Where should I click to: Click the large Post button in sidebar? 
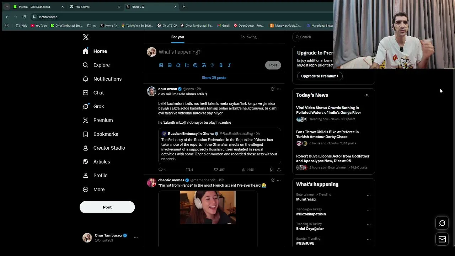click(x=107, y=207)
